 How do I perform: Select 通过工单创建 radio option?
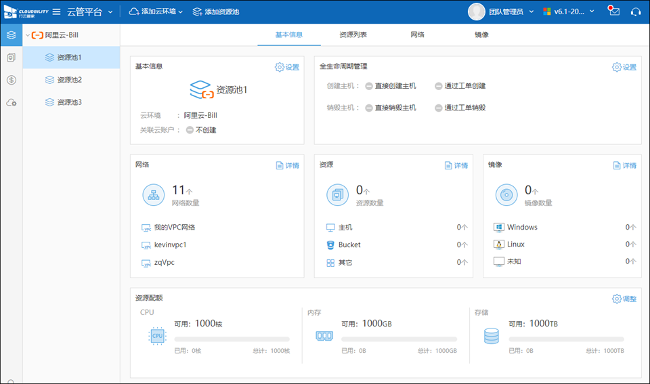(x=439, y=86)
